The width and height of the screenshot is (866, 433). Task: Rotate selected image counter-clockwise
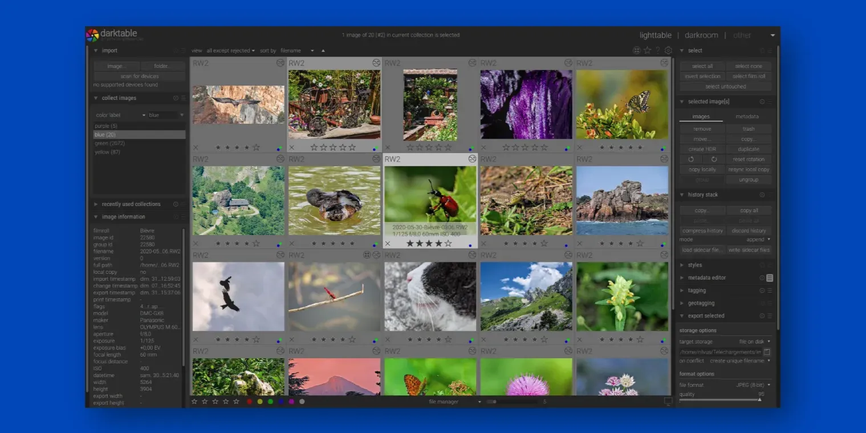coord(691,159)
